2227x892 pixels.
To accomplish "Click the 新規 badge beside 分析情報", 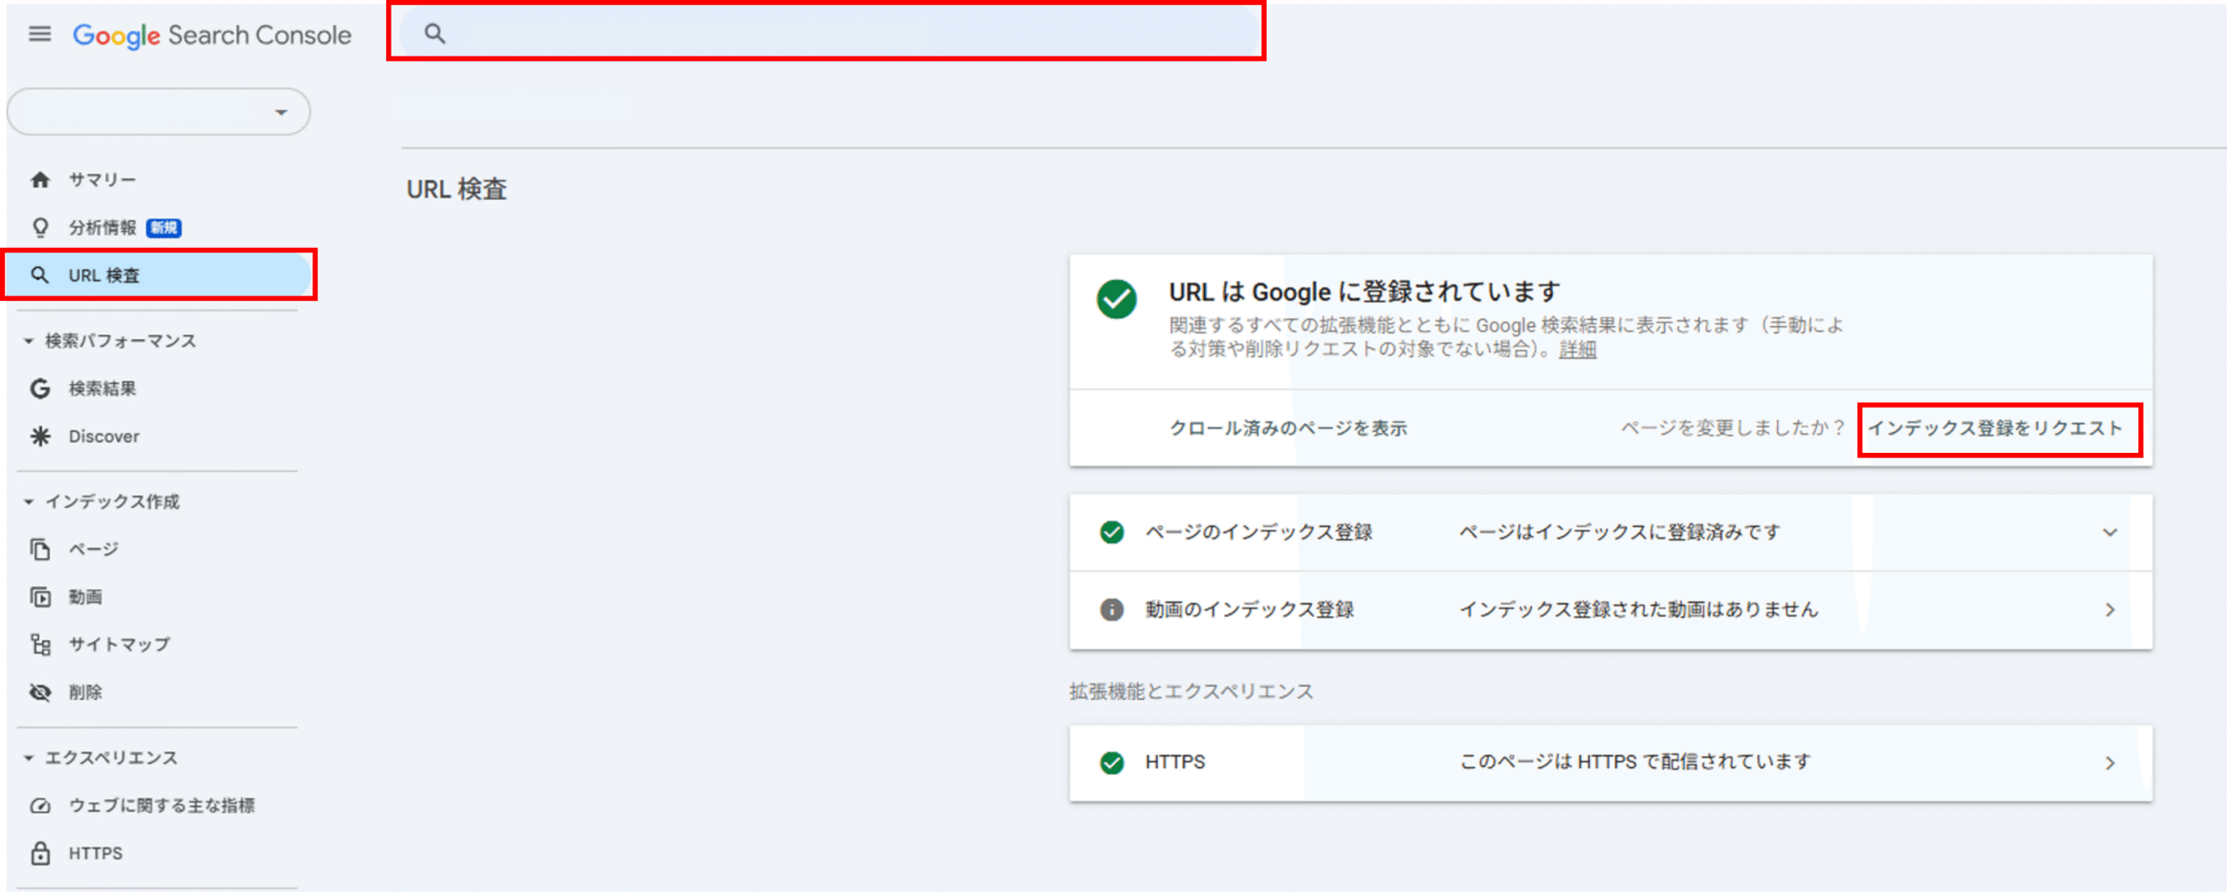I will click(164, 228).
